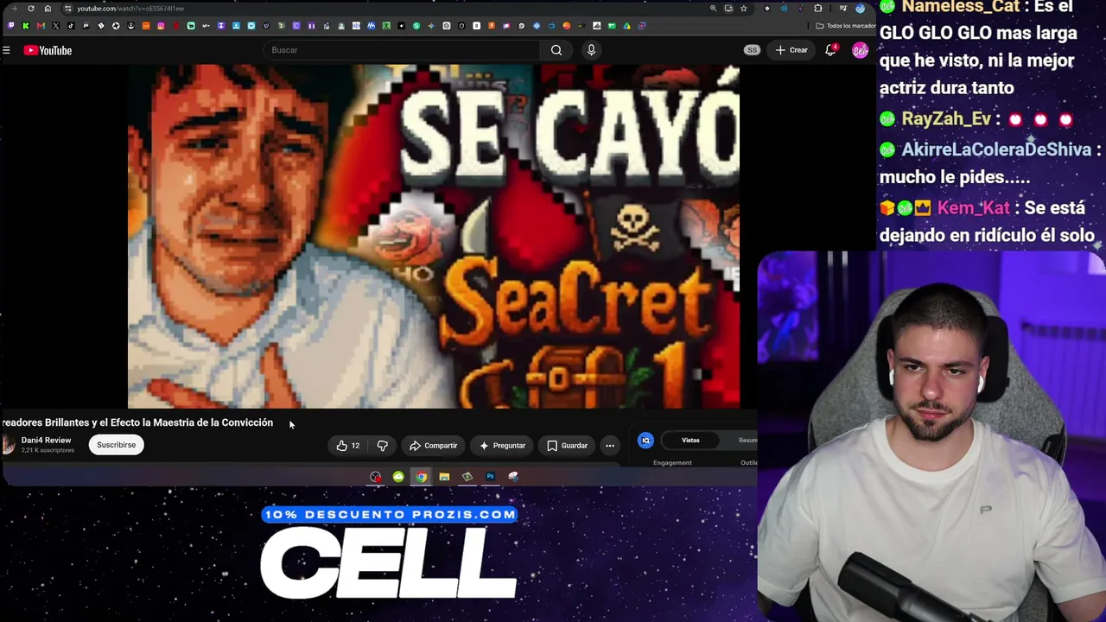Image resolution: width=1106 pixels, height=622 pixels.
Task: Click the SE CAYÓ video player area
Action: point(434,236)
